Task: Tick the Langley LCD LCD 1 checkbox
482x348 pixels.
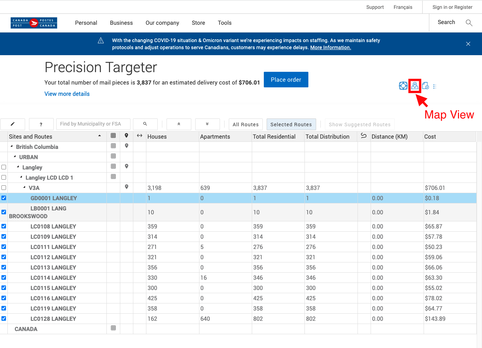Action: coord(4,178)
